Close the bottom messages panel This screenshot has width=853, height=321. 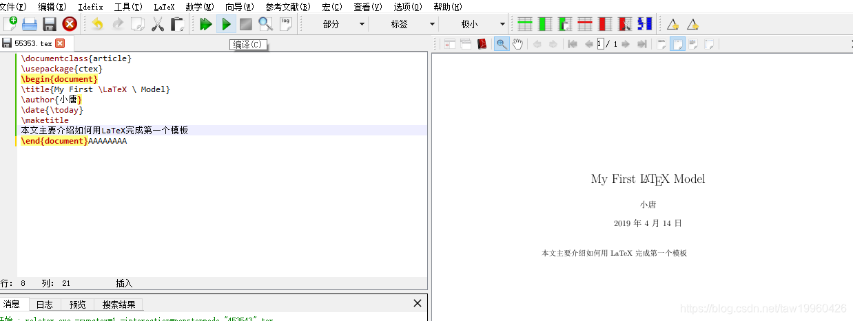point(418,303)
